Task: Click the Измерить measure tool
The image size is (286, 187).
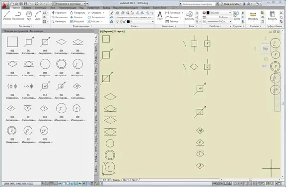Action: click(253, 16)
